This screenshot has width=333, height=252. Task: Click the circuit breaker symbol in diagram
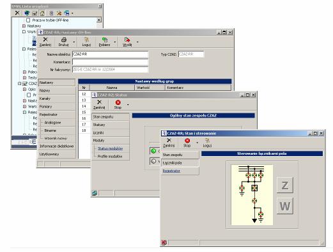254,188
